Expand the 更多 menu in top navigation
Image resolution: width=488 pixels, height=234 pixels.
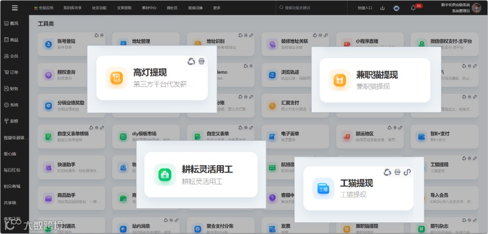(217, 8)
